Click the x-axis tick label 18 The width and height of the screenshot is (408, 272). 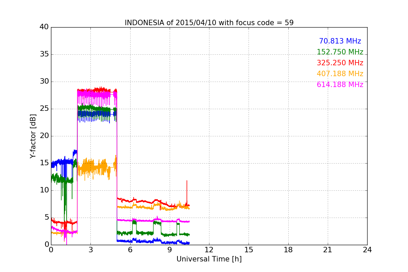click(x=288, y=250)
